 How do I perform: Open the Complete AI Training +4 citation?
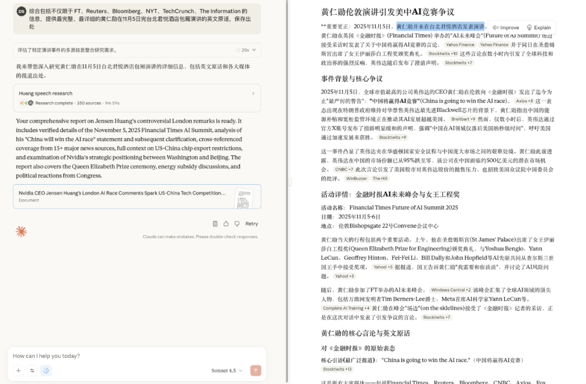346,309
